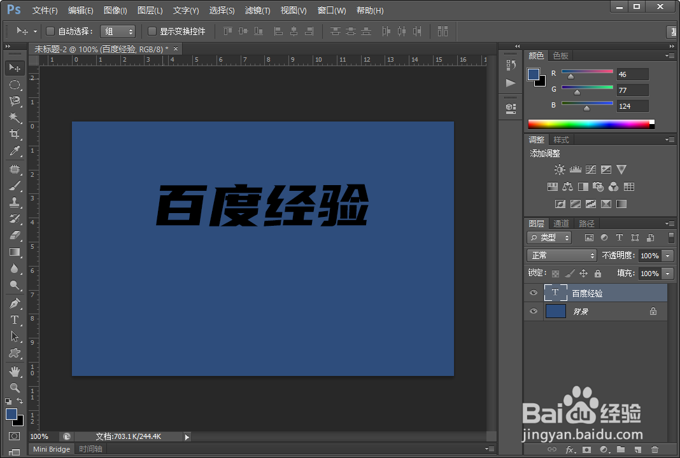Toggle lock position
Screen dimensions: 680x458
[x=584, y=274]
